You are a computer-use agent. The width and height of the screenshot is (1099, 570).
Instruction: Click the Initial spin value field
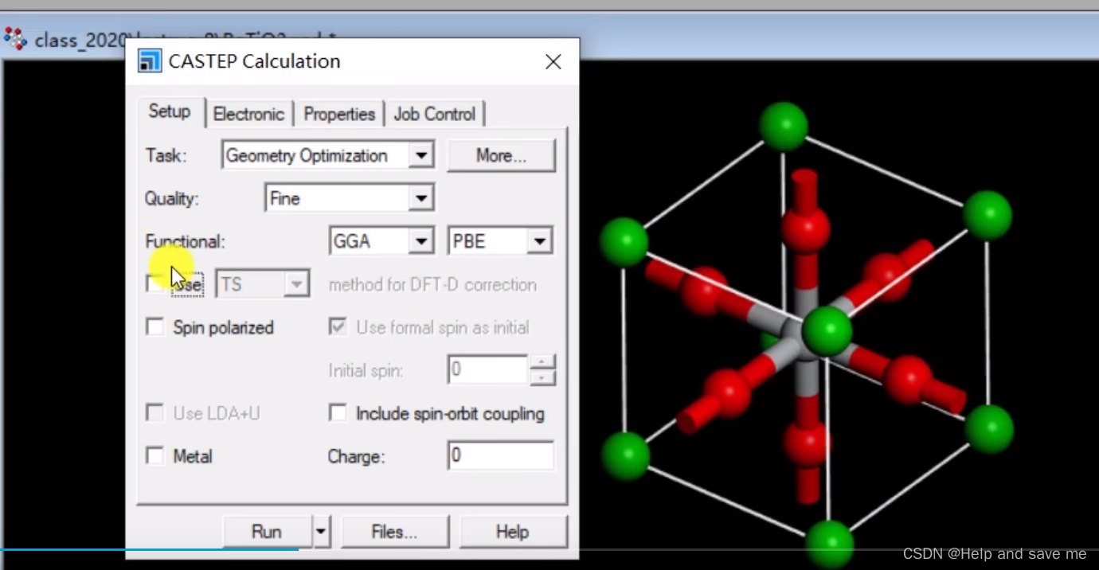point(487,370)
